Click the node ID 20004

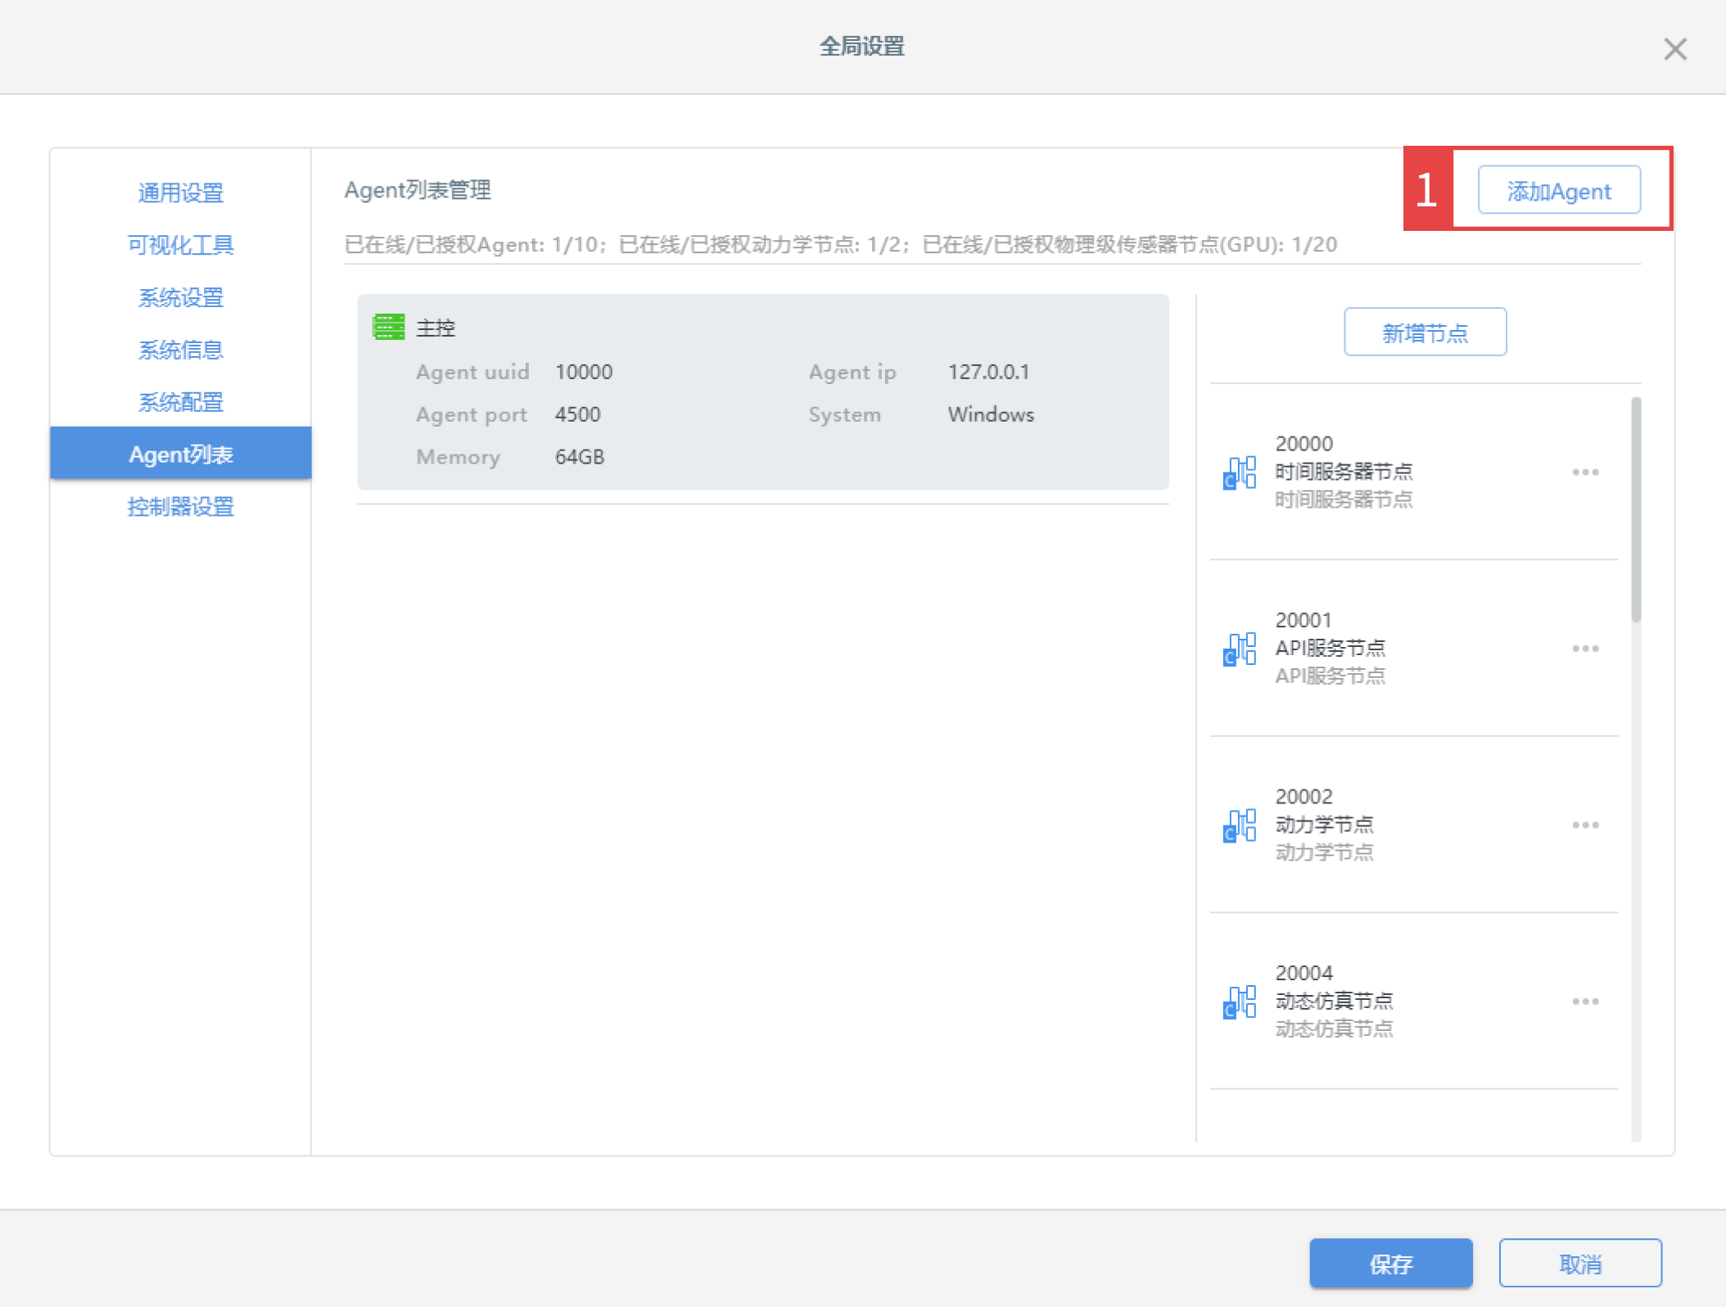point(1304,973)
